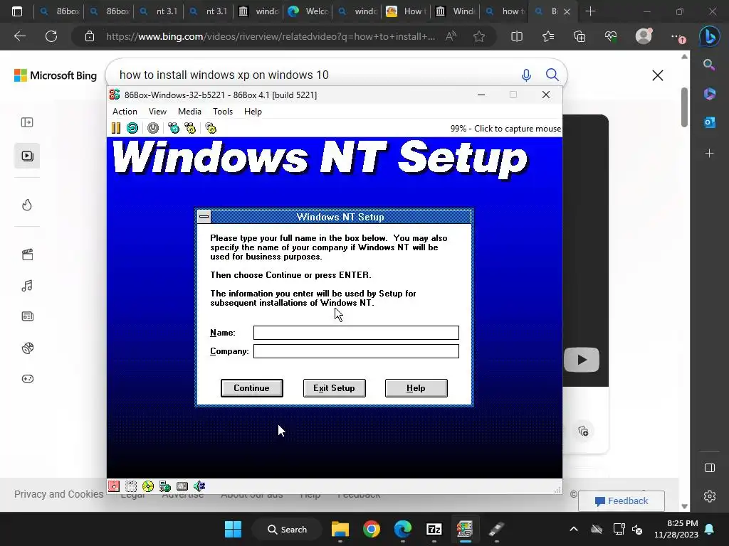The image size is (729, 546).
Task: Click the speaker sound status bar icon
Action: [199, 486]
